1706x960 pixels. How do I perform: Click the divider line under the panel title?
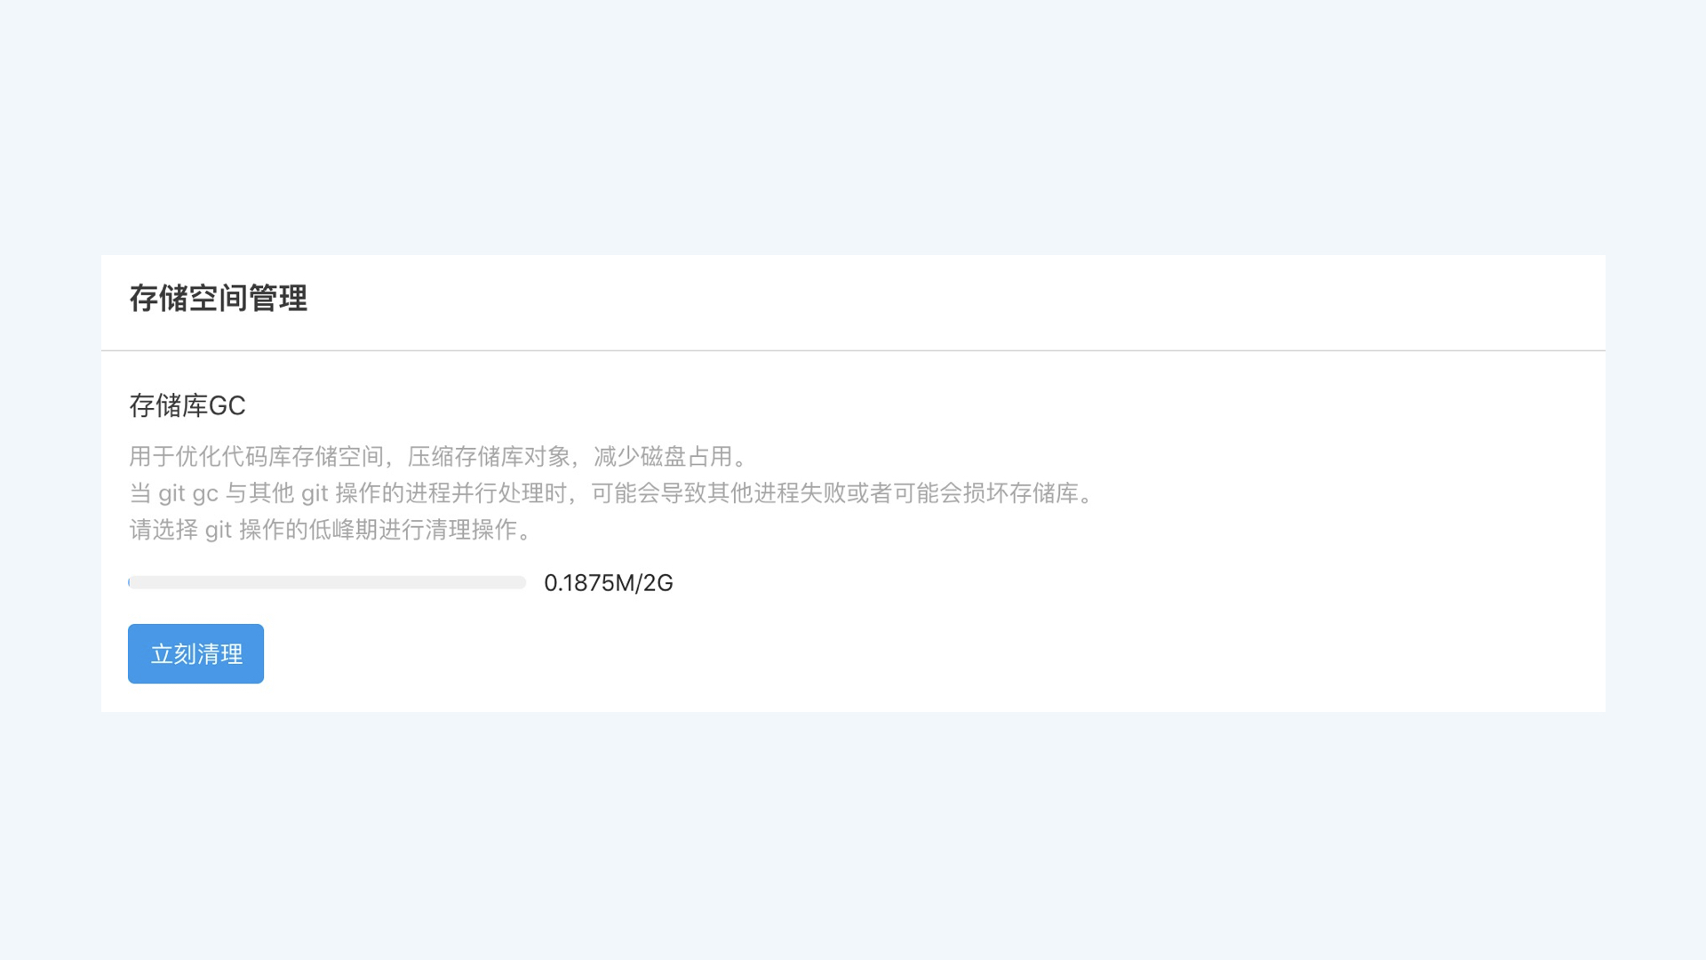pyautogui.click(x=853, y=350)
